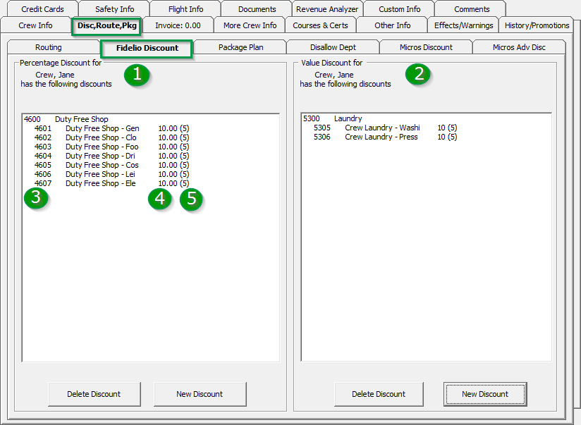Click Delete Discount under Percentage Discount
This screenshot has width=581, height=425.
pos(94,394)
